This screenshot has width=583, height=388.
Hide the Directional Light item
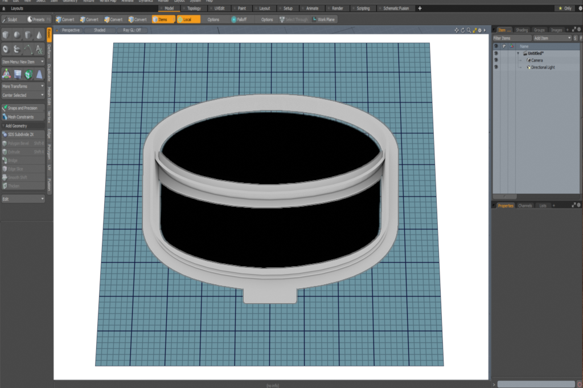click(496, 67)
